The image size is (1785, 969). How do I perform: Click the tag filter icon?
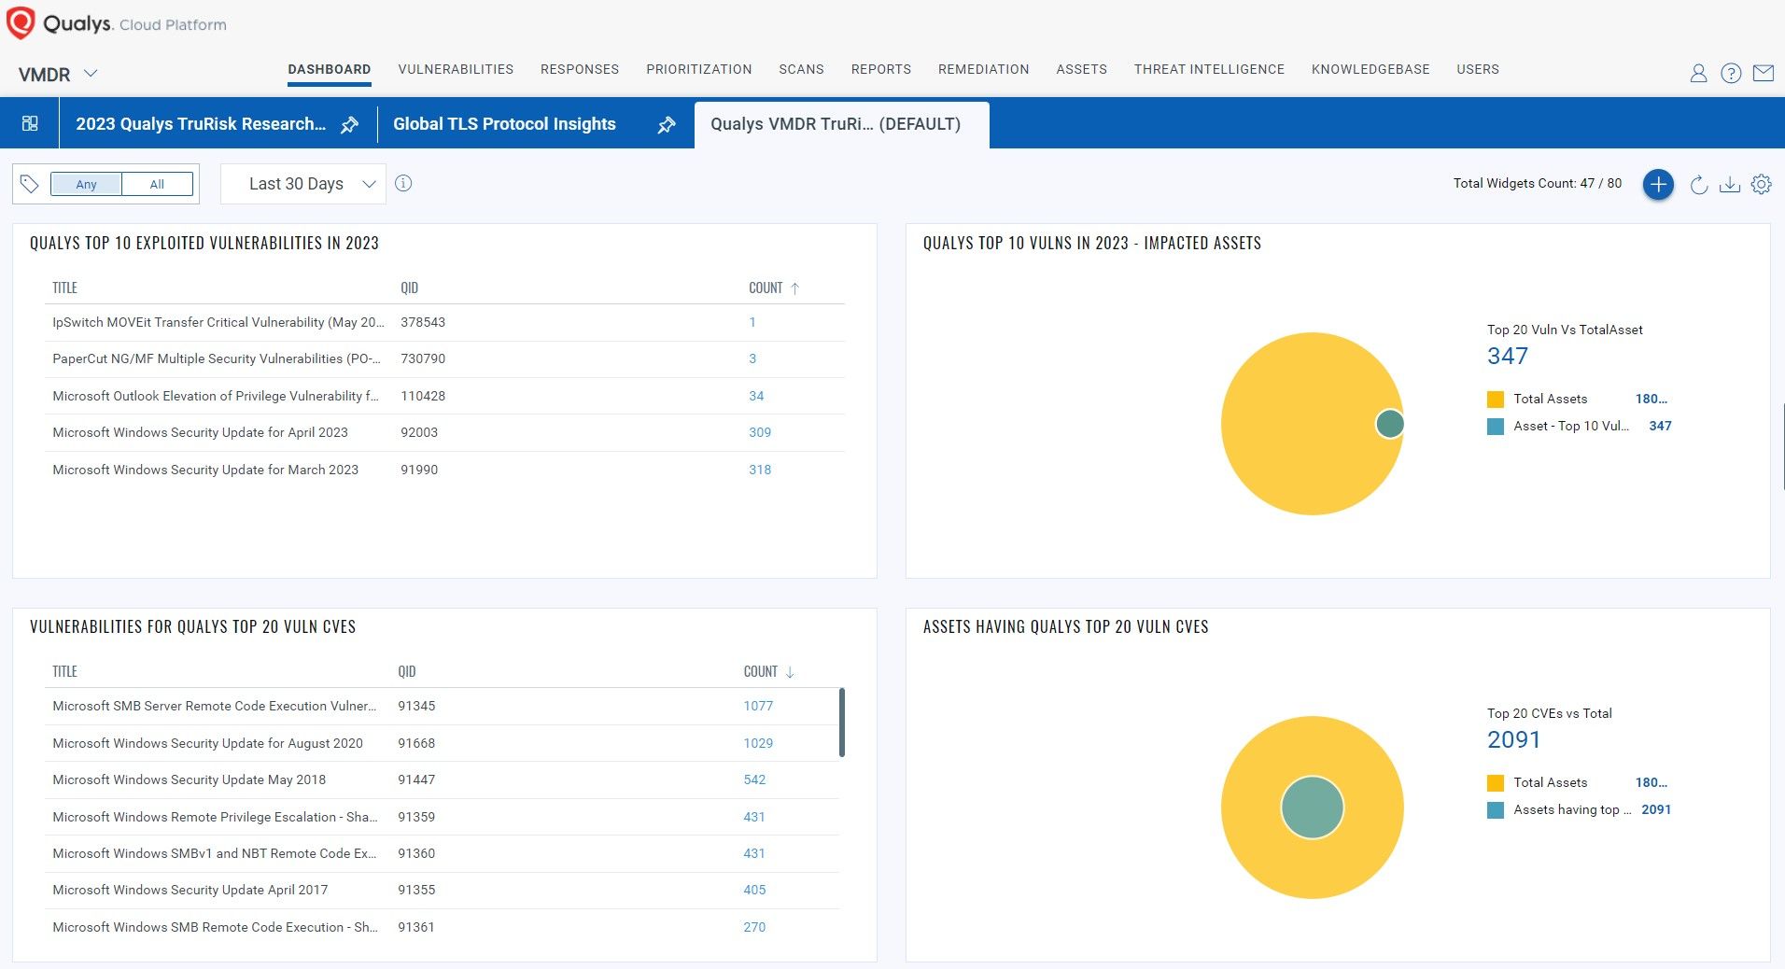tap(29, 184)
